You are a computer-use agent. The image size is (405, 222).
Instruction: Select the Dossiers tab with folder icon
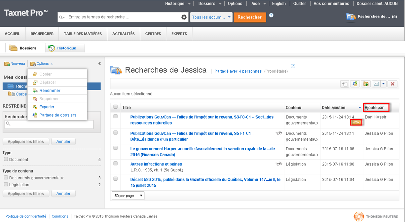(25, 48)
